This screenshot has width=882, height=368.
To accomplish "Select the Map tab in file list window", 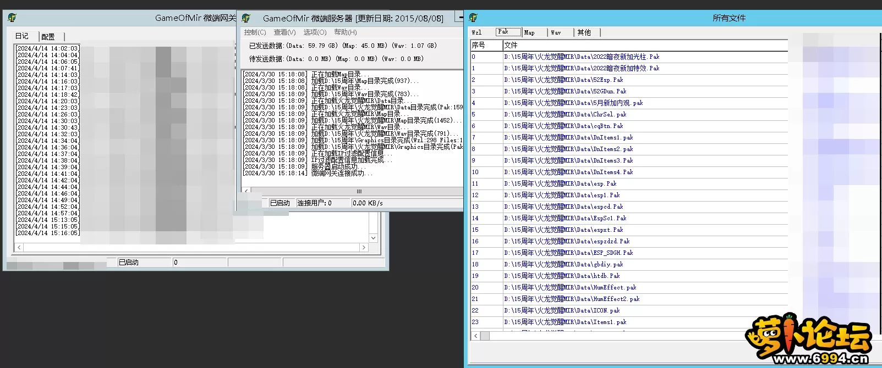I will [534, 32].
